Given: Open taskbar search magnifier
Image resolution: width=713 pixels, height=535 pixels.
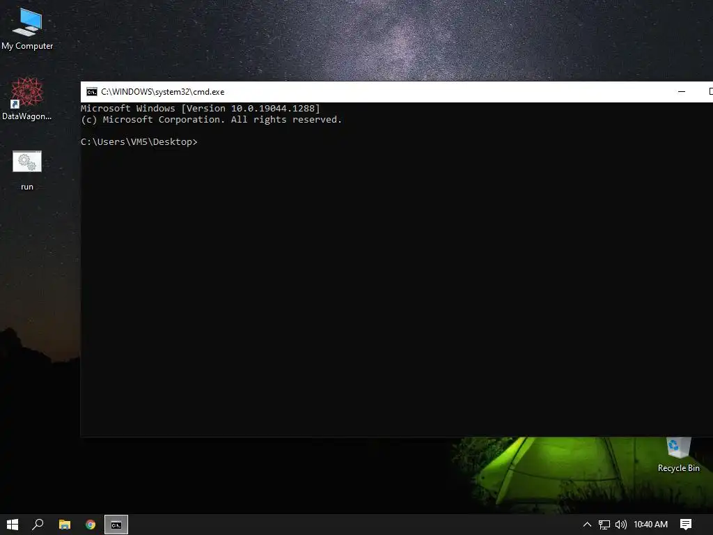Looking at the screenshot, I should (x=38, y=525).
